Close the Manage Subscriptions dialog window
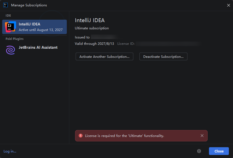 coord(229,5)
